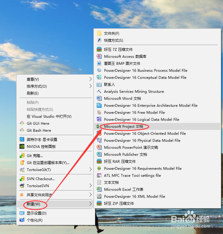This screenshot has width=223, height=234.
Task: Click the Microsoft Access database icon
Action: tap(99, 56)
